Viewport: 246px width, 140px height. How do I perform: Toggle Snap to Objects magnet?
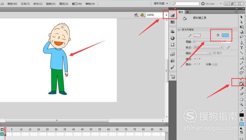point(241,139)
